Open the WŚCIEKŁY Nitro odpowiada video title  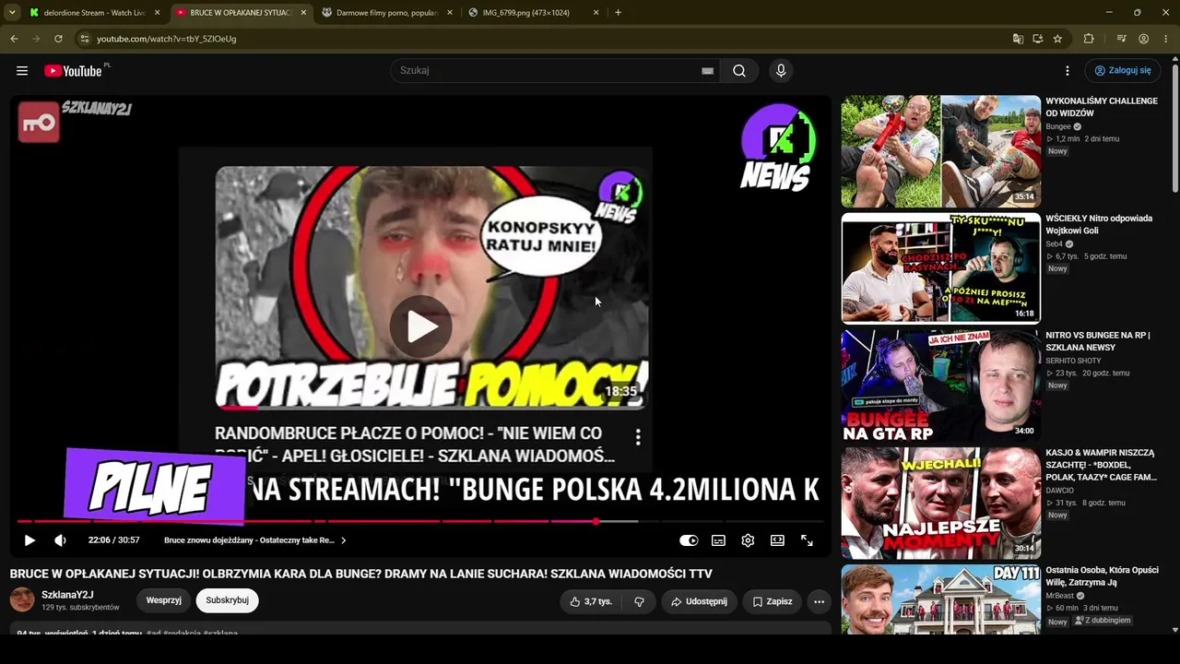(x=1099, y=224)
